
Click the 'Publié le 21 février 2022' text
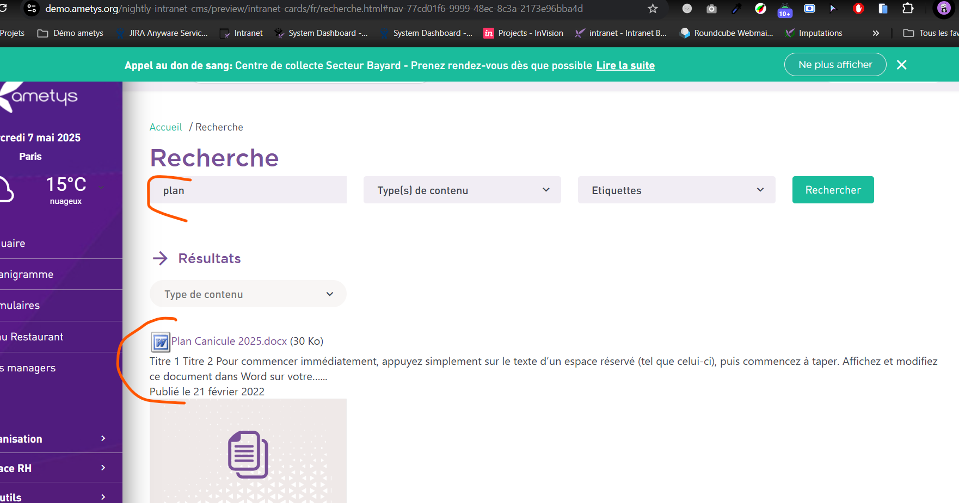click(207, 392)
